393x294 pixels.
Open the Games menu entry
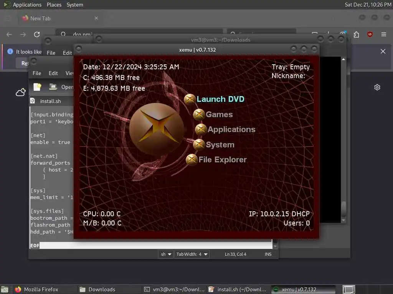[x=219, y=114]
